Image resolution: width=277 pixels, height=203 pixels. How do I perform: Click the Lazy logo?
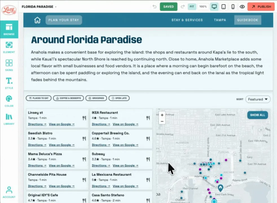[9, 10]
